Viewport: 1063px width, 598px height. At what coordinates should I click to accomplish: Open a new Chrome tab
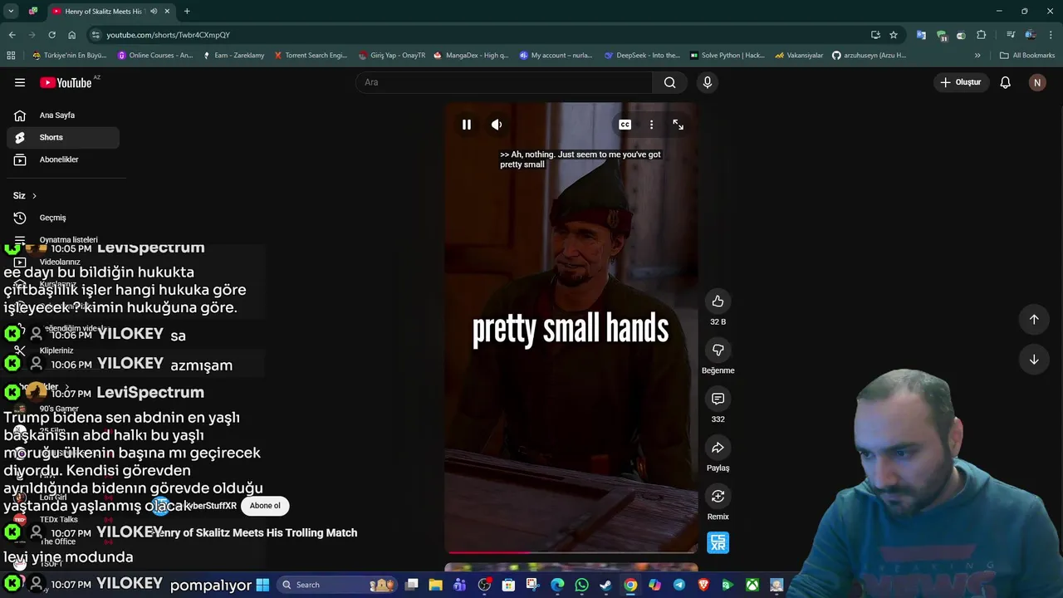tap(187, 12)
